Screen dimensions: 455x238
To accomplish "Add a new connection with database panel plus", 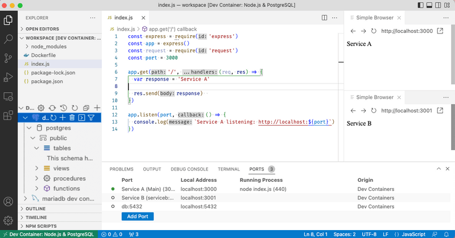I will point(97,108).
